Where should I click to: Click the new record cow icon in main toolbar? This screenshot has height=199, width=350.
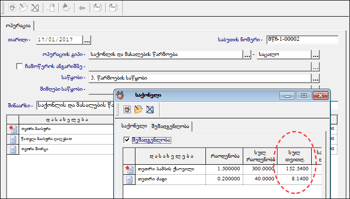12,8
